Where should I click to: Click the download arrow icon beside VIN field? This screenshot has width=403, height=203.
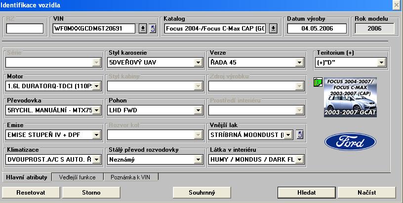pyautogui.click(x=143, y=29)
